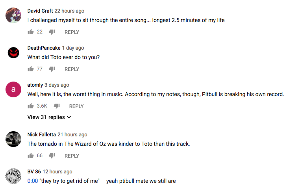This screenshot has height=186, width=287.
Task: Expand View 31 replies under atomly
Action: (49, 117)
